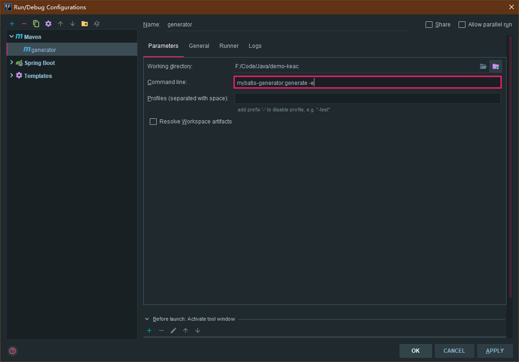Move configuration down in the list toolbar

[x=73, y=24]
